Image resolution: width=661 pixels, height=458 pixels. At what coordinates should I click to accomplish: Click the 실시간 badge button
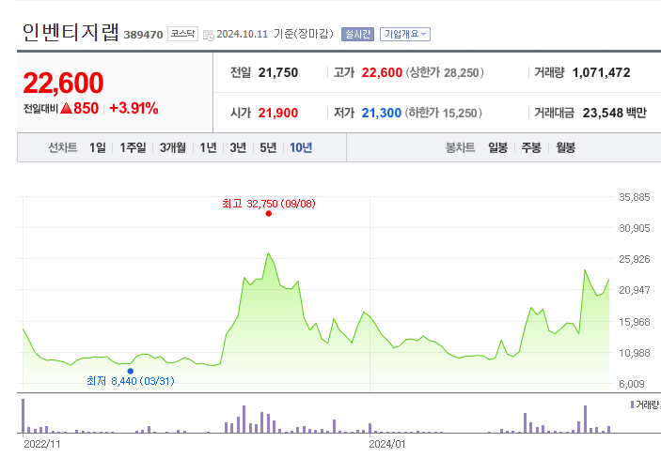(x=357, y=34)
